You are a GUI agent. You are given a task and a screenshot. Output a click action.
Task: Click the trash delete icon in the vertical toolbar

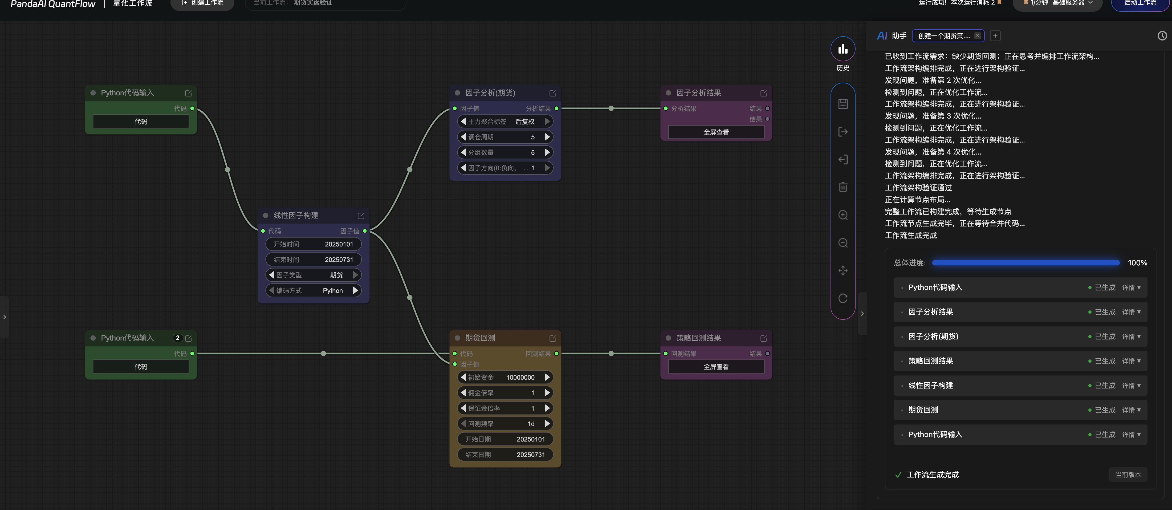tap(843, 187)
